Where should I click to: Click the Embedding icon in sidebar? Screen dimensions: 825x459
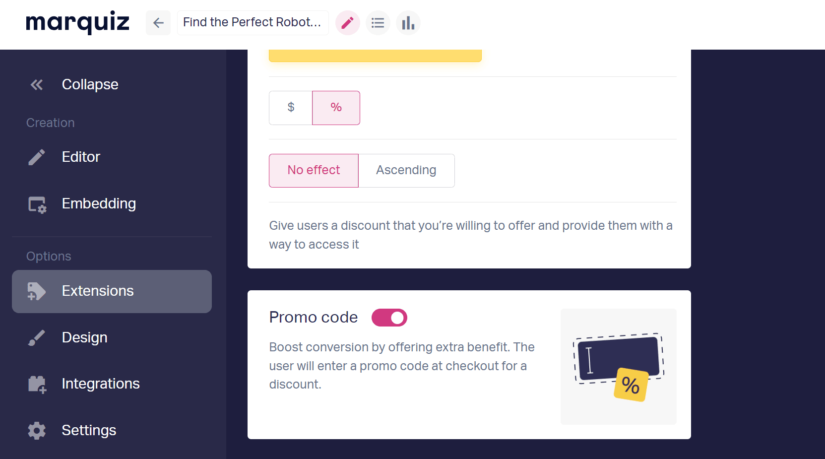(37, 204)
